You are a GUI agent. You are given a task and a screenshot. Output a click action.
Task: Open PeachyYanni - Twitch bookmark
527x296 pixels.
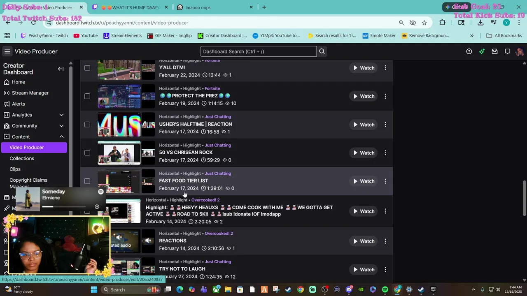44,36
